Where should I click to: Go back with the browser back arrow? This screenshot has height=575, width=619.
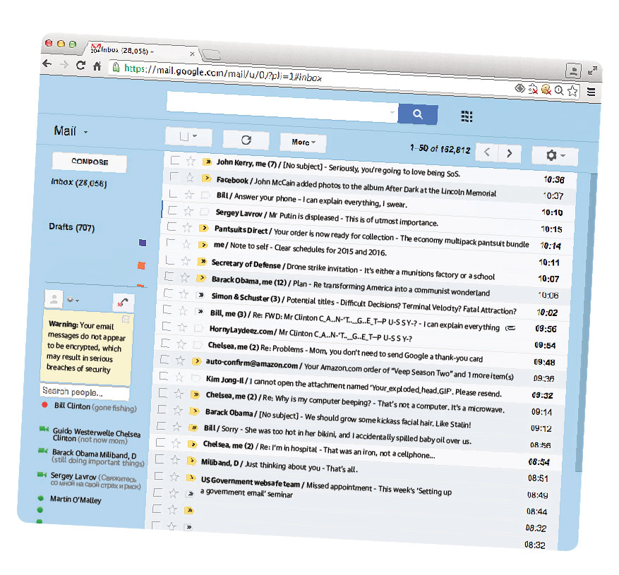pos(47,63)
